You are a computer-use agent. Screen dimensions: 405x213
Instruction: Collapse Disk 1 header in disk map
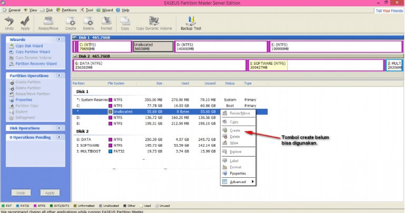point(75,37)
